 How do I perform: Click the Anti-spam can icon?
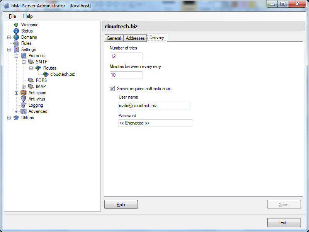24,93
